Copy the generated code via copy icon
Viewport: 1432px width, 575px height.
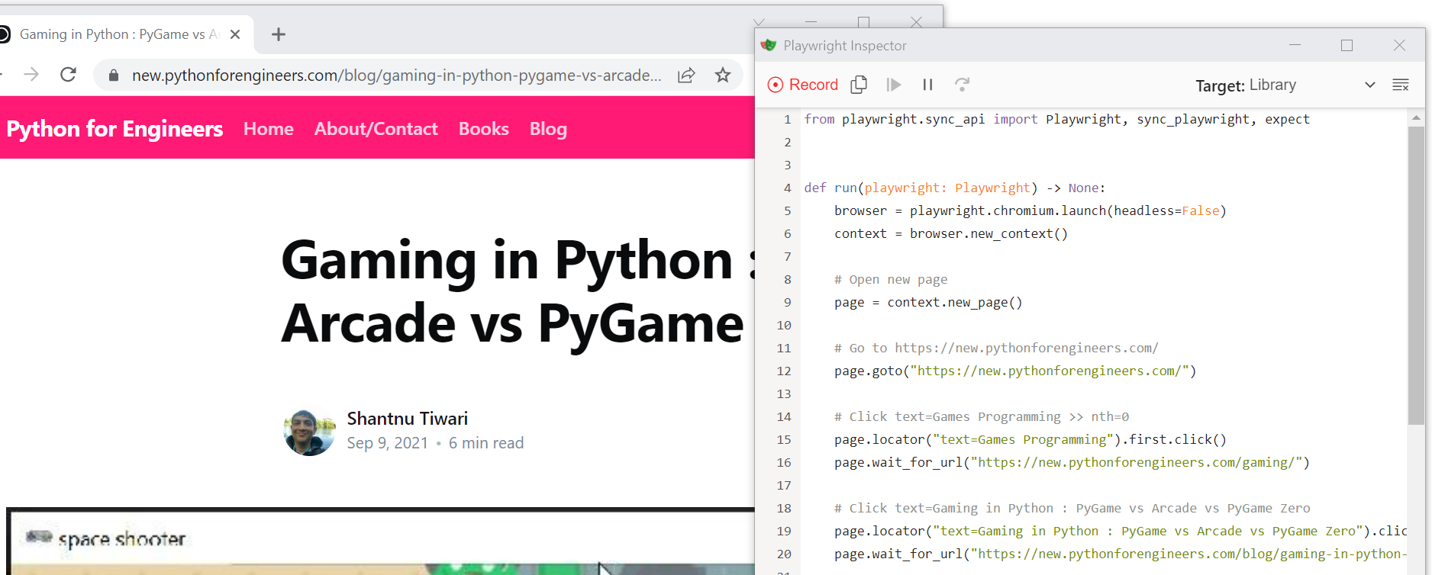pos(859,85)
